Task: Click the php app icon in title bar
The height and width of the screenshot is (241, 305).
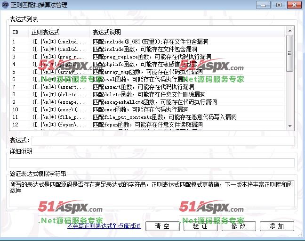Action: pyautogui.click(x=5, y=5)
